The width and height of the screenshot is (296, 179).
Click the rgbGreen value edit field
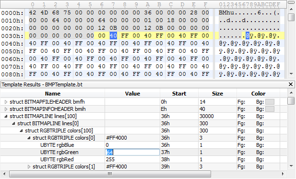pos(132,152)
